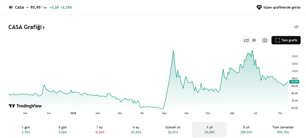Click the TradingView logo on chart
306x138 pixels.
tap(25, 106)
